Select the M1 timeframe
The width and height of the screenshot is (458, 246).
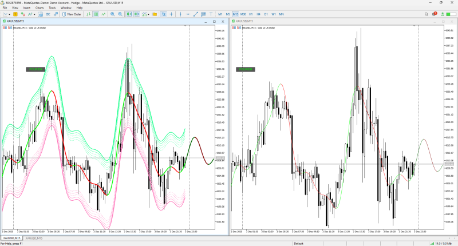pyautogui.click(x=220, y=14)
